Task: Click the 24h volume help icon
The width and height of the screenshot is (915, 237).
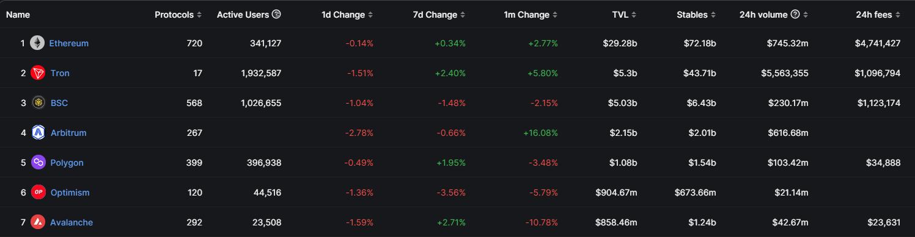Action: click(795, 14)
